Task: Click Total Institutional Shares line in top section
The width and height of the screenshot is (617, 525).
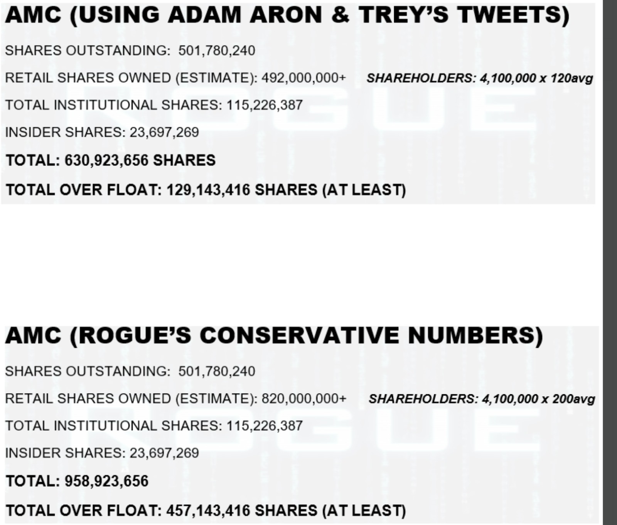Action: (154, 105)
